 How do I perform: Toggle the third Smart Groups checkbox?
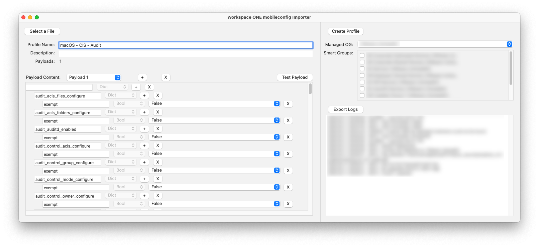pos(362,69)
